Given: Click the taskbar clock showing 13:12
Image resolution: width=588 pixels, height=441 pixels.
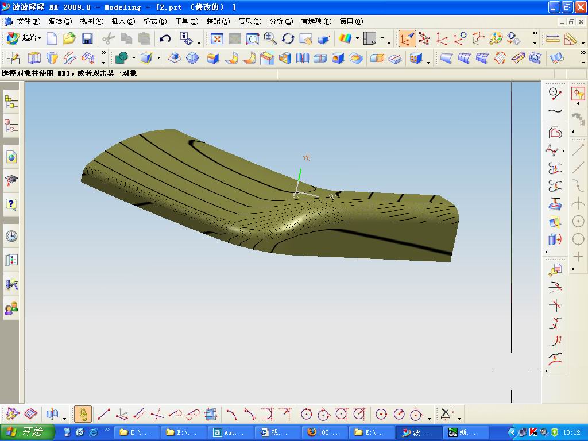Looking at the screenshot, I should (571, 433).
